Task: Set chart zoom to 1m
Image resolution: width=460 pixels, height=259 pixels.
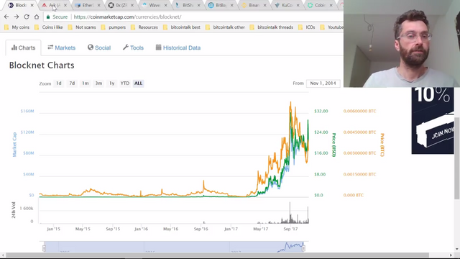Action: point(85,83)
